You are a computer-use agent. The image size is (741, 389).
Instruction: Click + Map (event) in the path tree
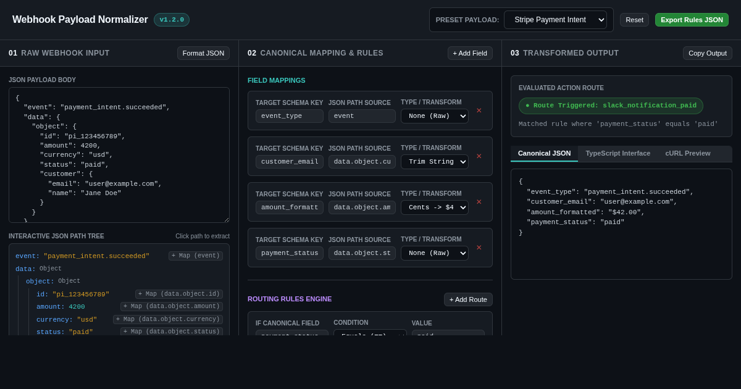pos(196,256)
